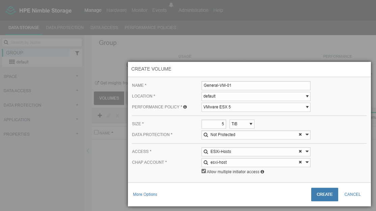Click the delete X icon in toolbar
The width and height of the screenshot is (376, 211).
[x=117, y=116]
